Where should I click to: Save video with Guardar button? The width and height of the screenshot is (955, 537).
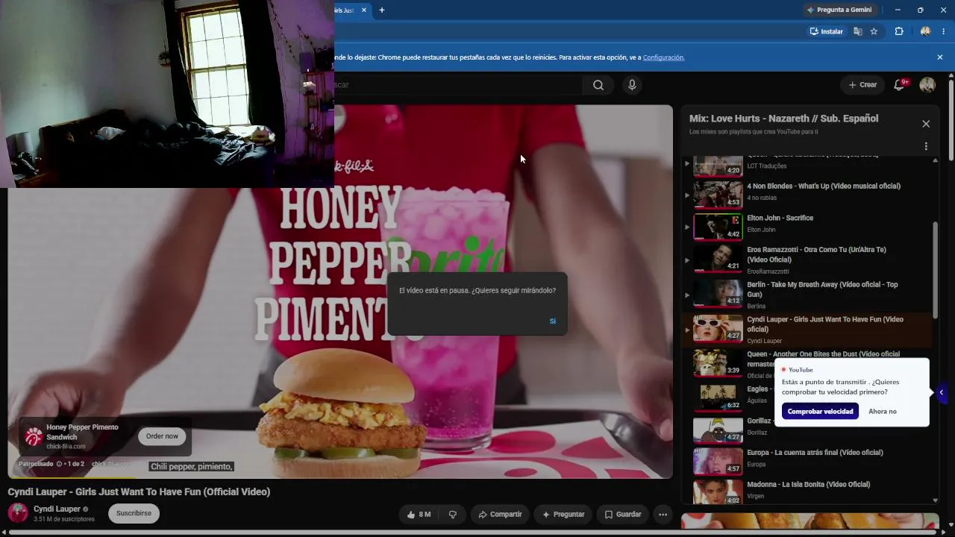coord(622,514)
